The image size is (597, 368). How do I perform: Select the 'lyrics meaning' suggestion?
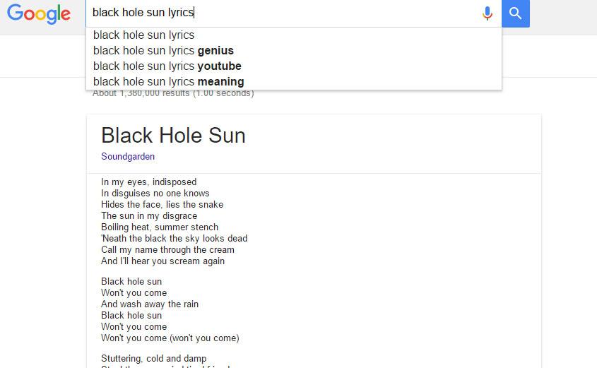[x=293, y=82]
